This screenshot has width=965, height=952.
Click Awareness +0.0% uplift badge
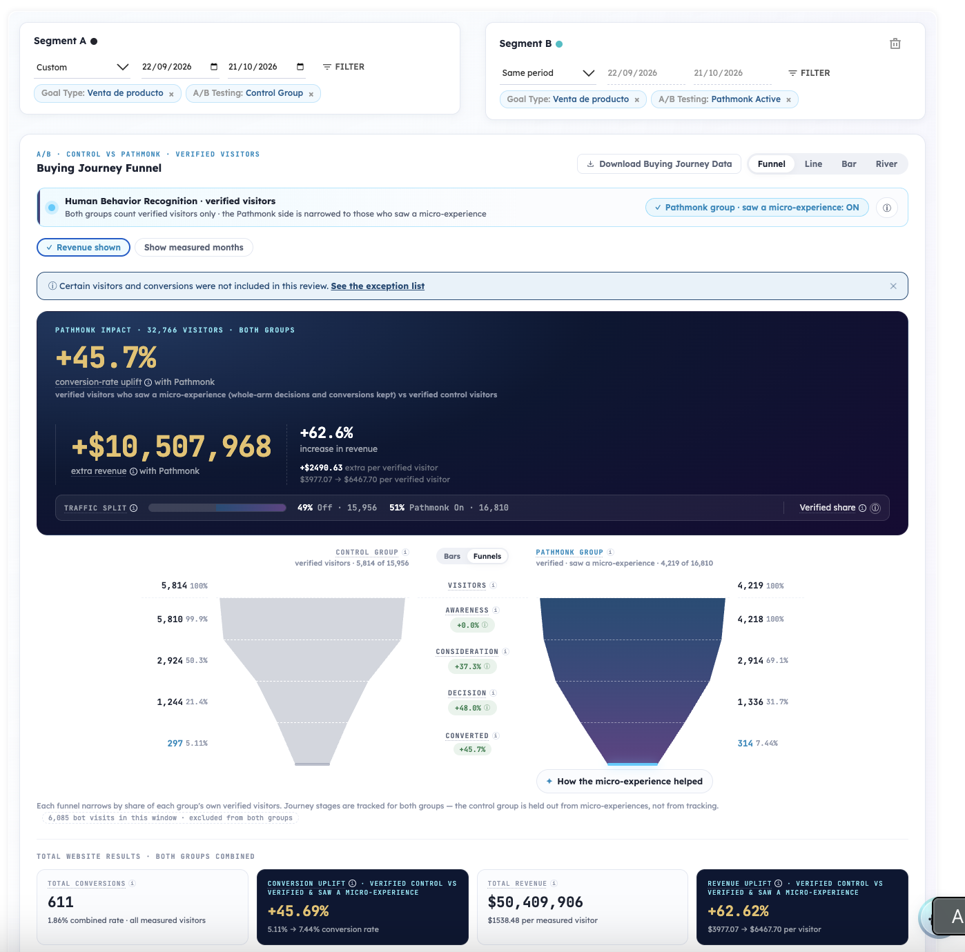(x=472, y=626)
